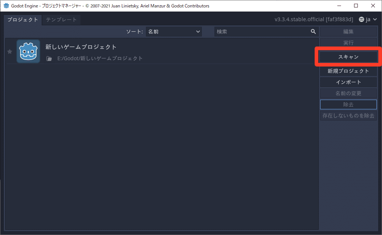Start a 新規プロジェクト new project
The height and width of the screenshot is (235, 382).
pos(348,71)
